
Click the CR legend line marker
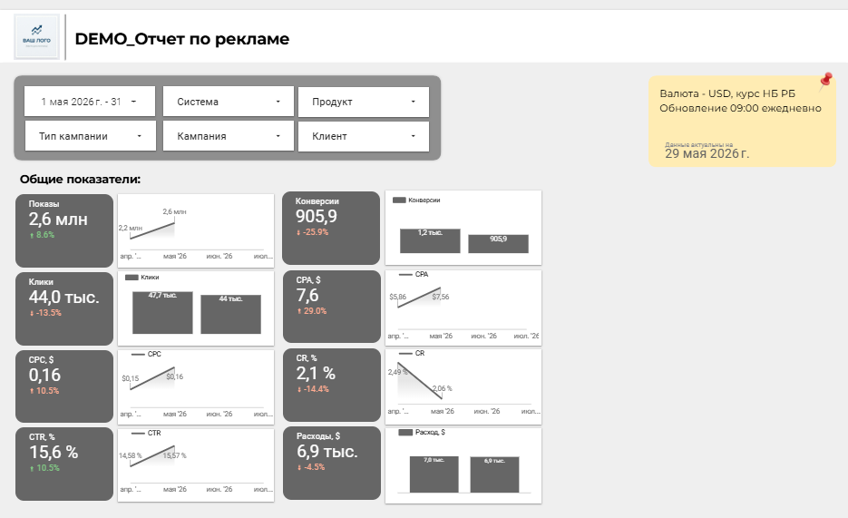[405, 353]
